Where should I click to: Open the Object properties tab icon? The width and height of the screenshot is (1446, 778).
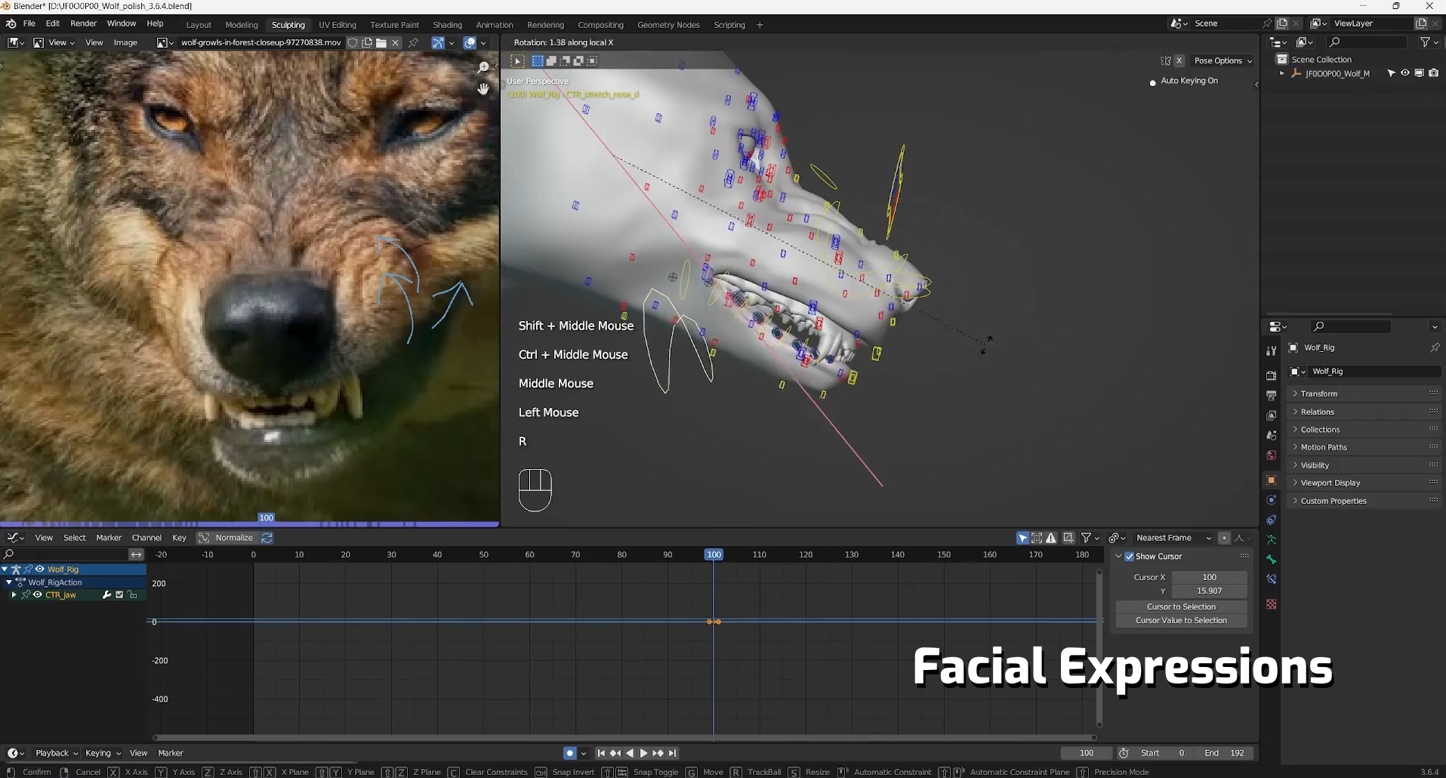tap(1271, 480)
